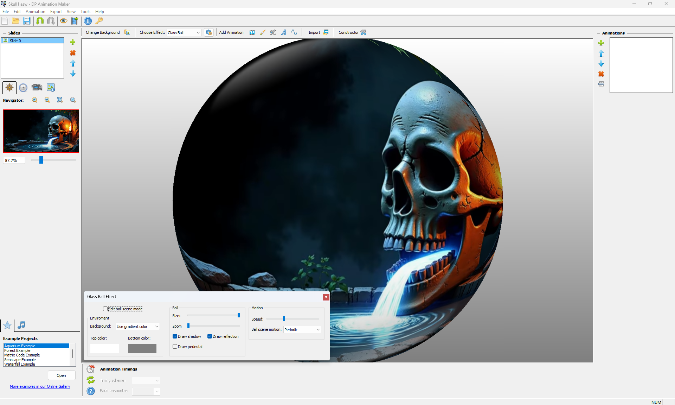The height and width of the screenshot is (405, 675).
Task: Enable Edit ball scene mode checkbox
Action: click(x=105, y=309)
